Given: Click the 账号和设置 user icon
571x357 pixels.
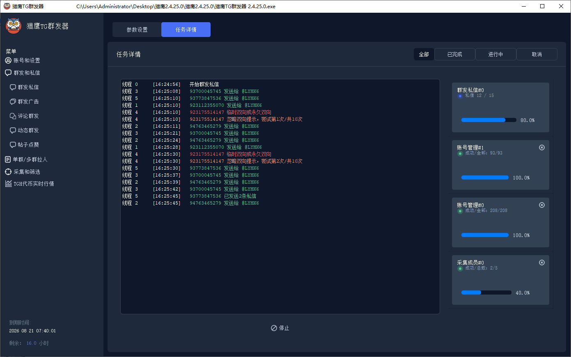Looking at the screenshot, I should coord(8,60).
